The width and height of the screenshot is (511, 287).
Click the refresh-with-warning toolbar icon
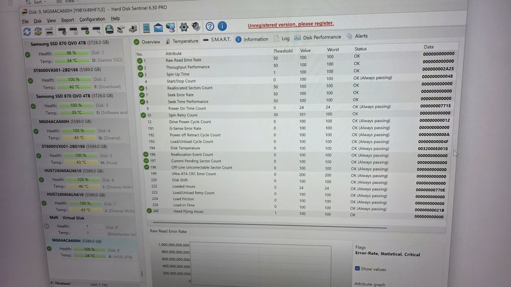[x=38, y=32]
